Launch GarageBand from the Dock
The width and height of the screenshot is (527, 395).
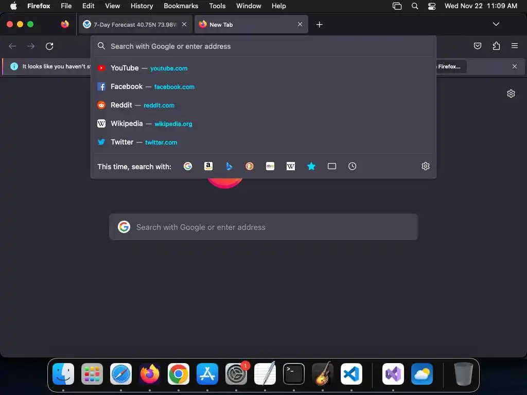tap(323, 374)
